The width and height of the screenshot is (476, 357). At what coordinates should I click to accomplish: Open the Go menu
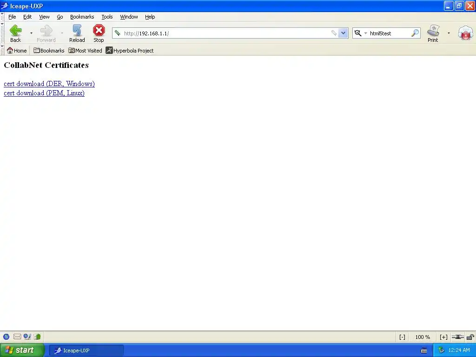tap(60, 17)
